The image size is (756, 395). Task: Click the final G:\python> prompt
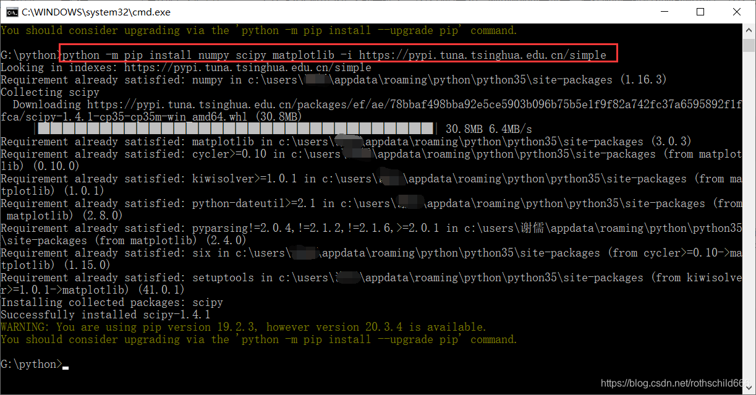[32, 364]
